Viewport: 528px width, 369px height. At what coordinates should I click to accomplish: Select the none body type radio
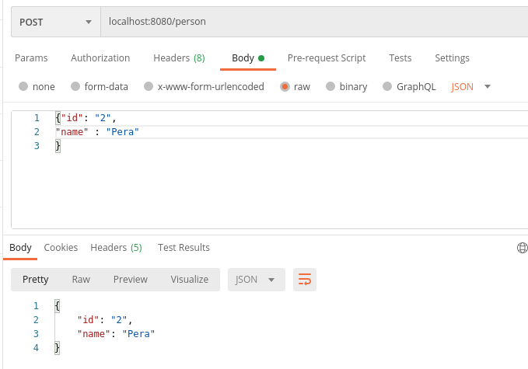coord(23,86)
